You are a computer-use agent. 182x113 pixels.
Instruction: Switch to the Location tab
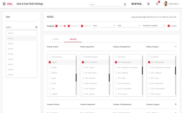coord(55,39)
